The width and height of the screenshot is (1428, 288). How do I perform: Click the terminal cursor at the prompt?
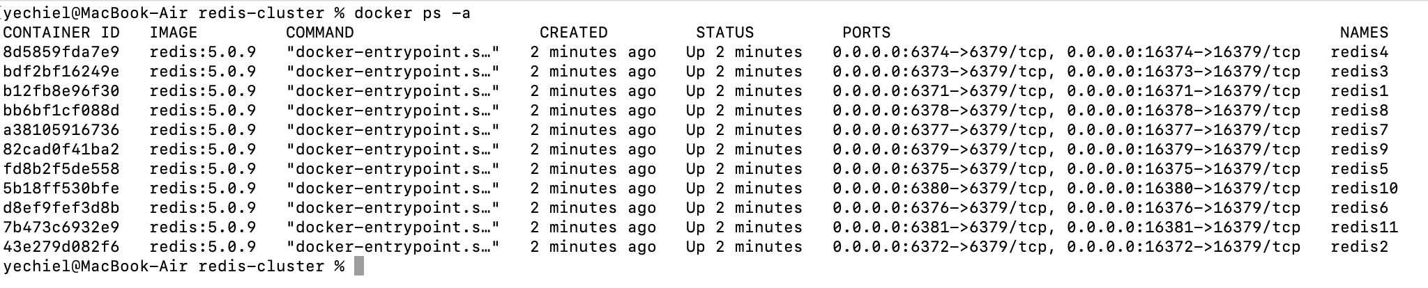click(359, 266)
